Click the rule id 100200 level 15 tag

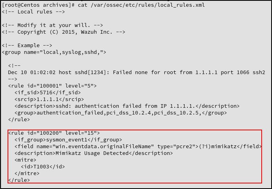(x=54, y=133)
